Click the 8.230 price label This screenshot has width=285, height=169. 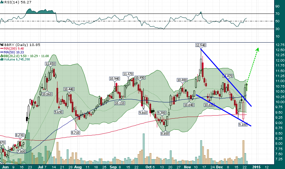(x=20, y=135)
